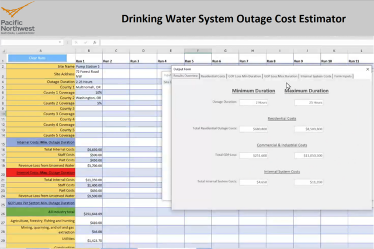The image size is (374, 249).
Task: Click the $4,650.00 Total Internal Costs cell
Action: click(x=89, y=150)
